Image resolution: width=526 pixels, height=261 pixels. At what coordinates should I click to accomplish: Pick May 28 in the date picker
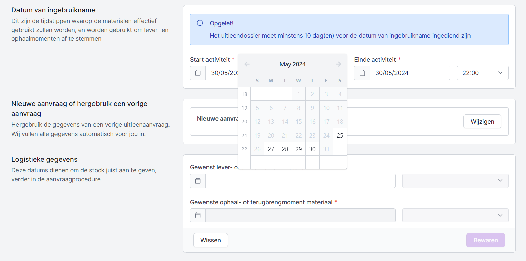285,149
